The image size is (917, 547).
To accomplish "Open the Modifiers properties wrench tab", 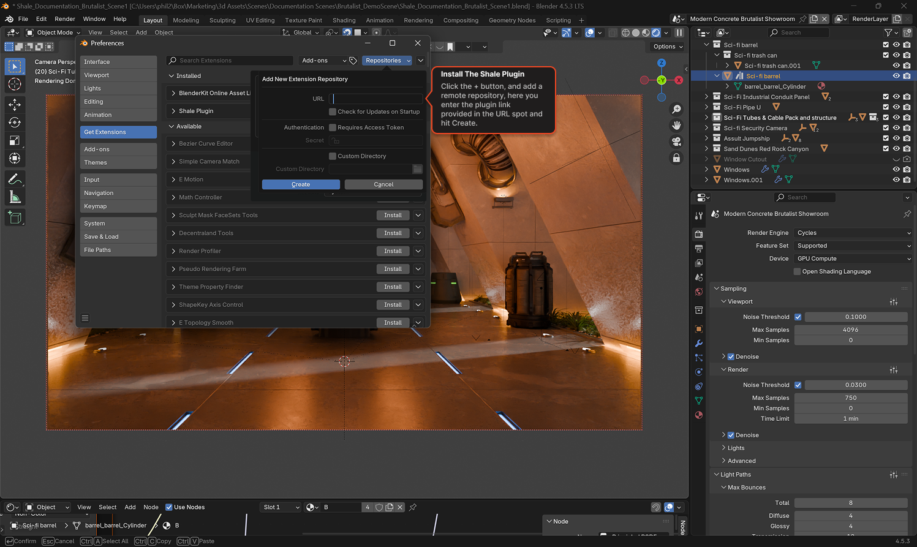I will [x=699, y=343].
